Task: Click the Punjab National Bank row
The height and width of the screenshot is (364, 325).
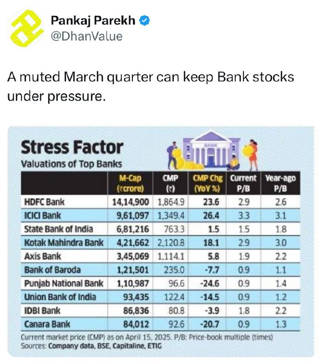Action: 161,283
